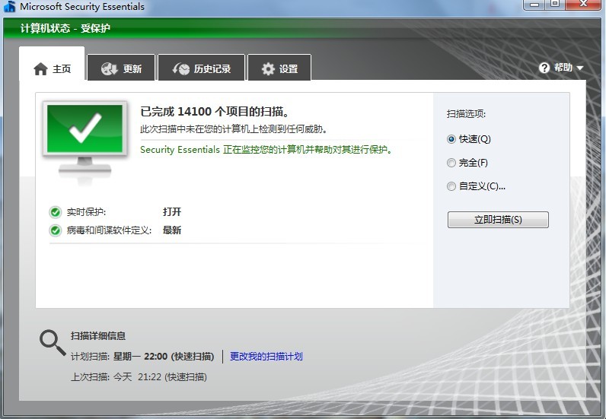The image size is (606, 419).
Task: Open the 历史记录 tab
Action: click(x=201, y=68)
